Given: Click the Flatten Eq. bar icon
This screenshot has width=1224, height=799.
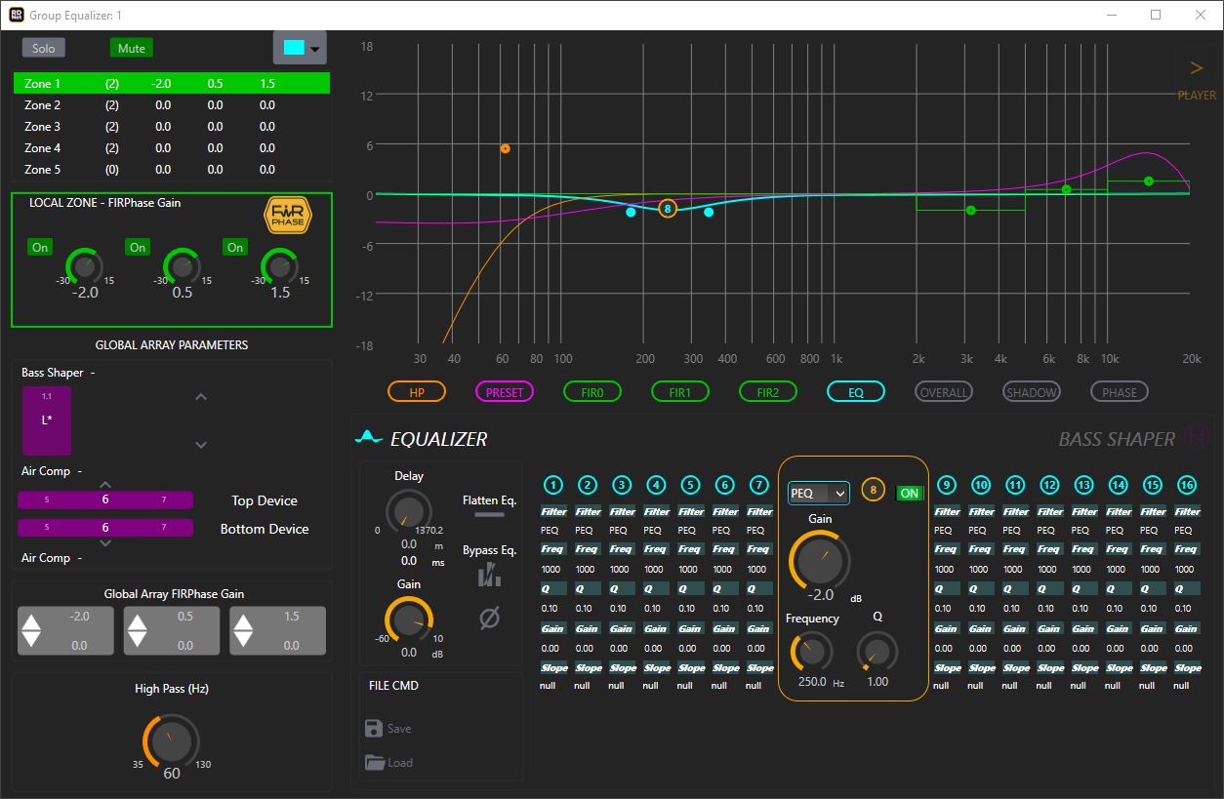Looking at the screenshot, I should pos(489,514).
